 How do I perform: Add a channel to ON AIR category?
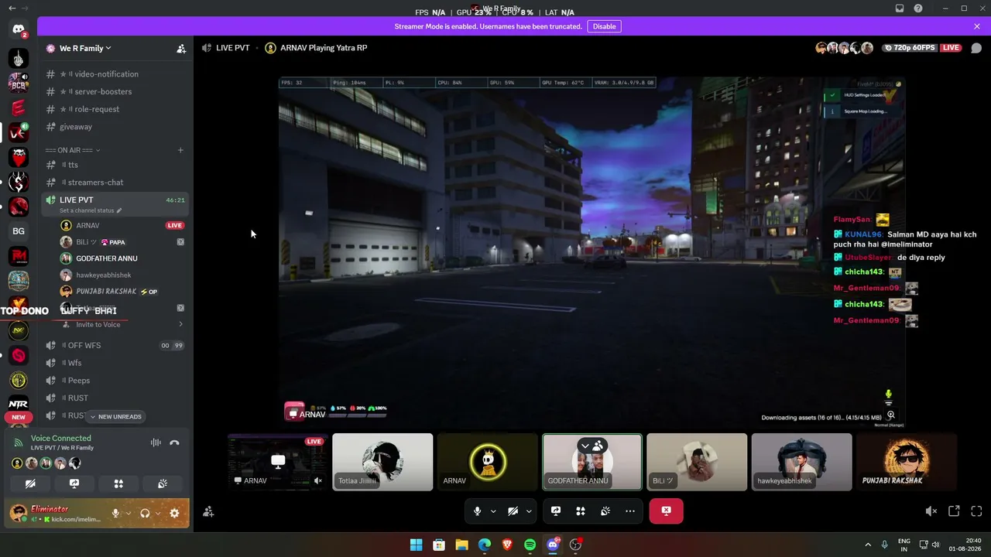[x=181, y=150]
